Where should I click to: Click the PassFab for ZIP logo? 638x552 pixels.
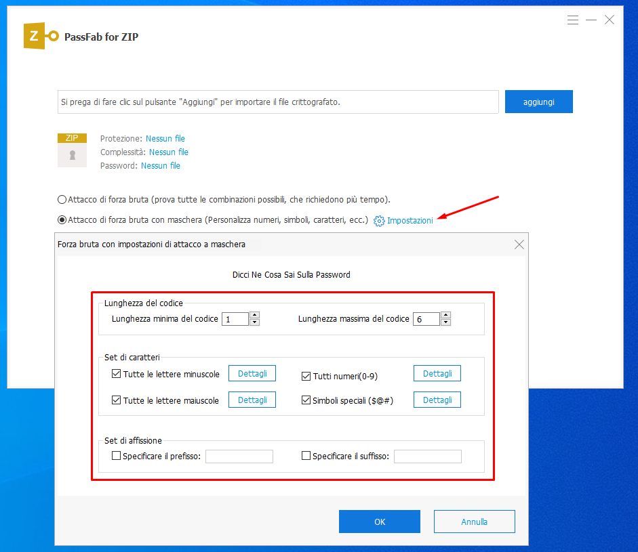41,36
